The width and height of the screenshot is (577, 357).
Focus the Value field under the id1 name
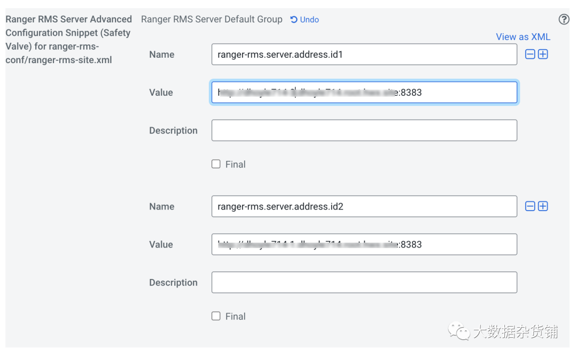tap(364, 92)
